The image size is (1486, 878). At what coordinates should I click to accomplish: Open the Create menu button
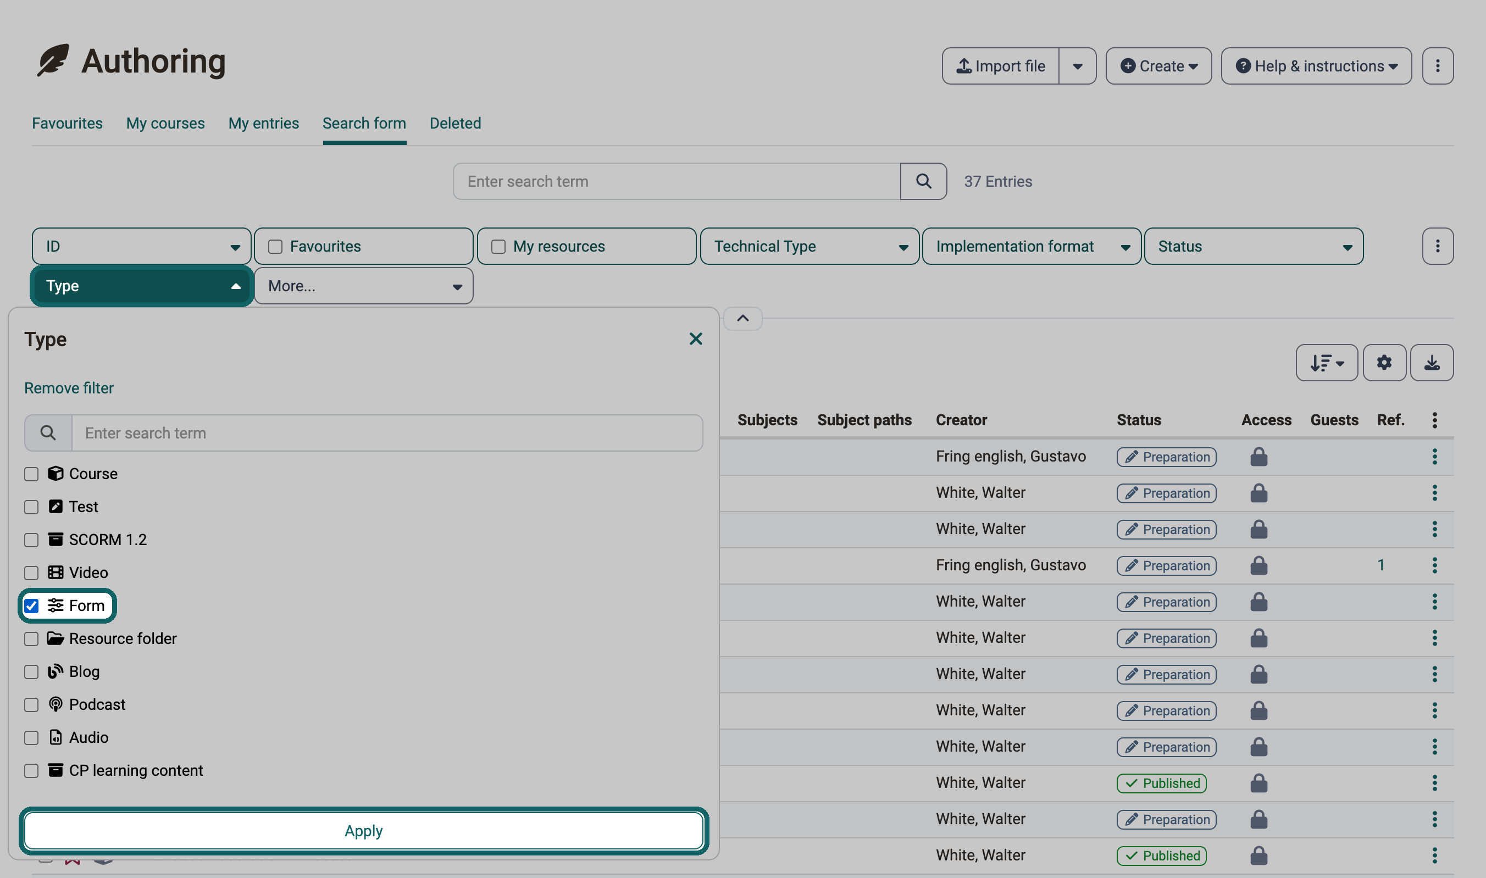pyautogui.click(x=1158, y=66)
